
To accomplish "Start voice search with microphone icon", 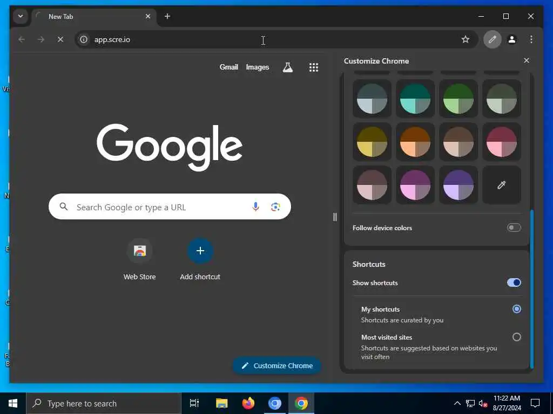I will (x=255, y=206).
